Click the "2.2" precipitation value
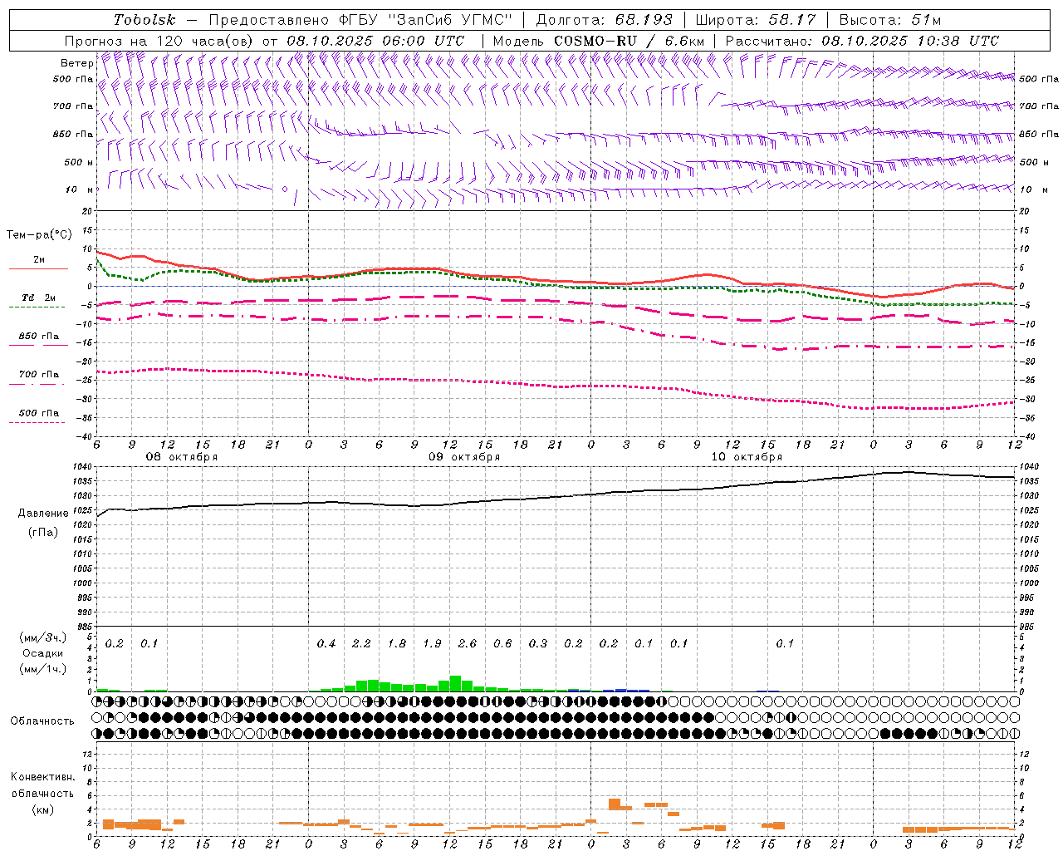 pos(361,643)
